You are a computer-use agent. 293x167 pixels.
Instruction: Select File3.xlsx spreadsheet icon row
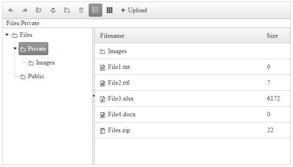coord(103,98)
